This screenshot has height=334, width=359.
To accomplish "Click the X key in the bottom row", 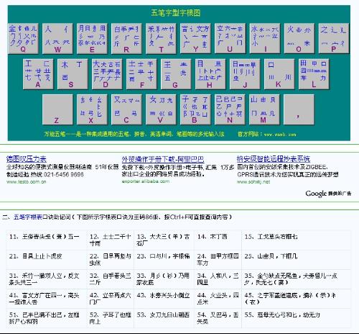I will coord(92,109).
